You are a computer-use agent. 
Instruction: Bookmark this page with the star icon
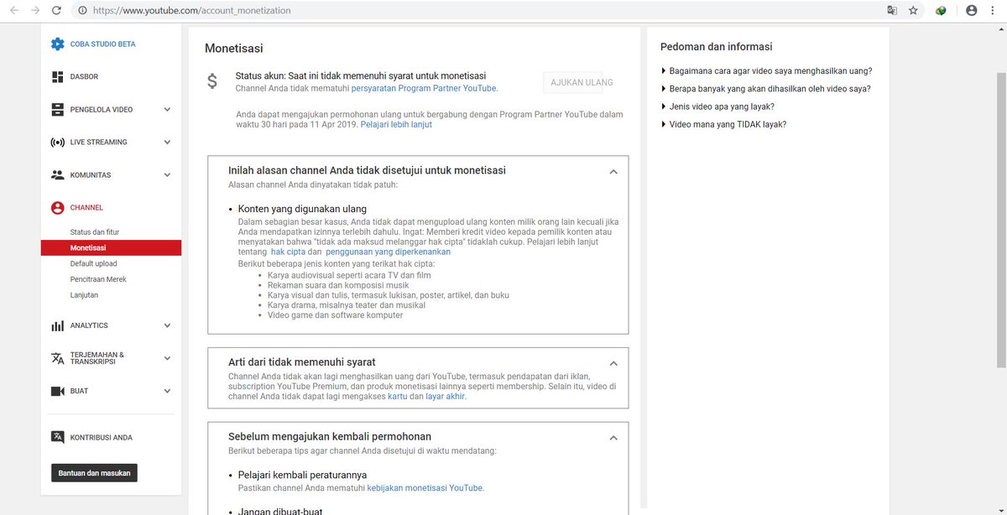(913, 11)
